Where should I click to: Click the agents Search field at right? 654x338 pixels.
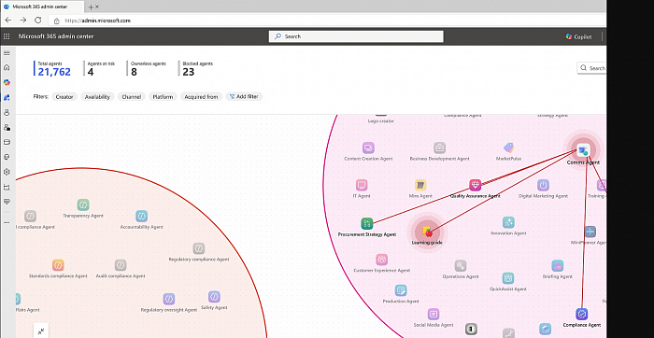pos(591,68)
